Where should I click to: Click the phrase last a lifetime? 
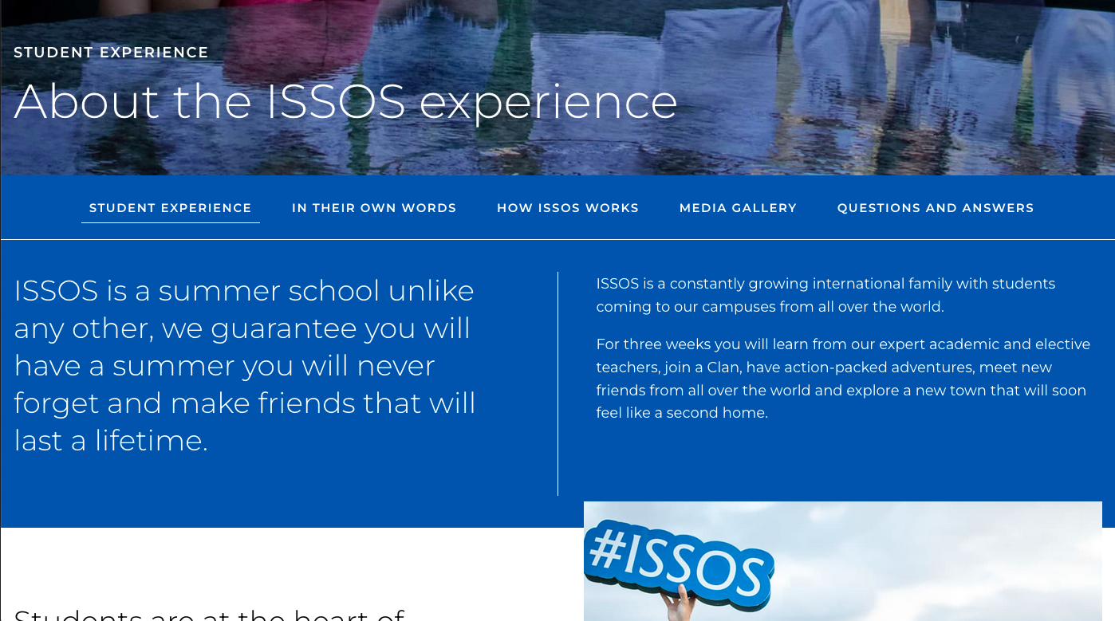click(x=111, y=440)
